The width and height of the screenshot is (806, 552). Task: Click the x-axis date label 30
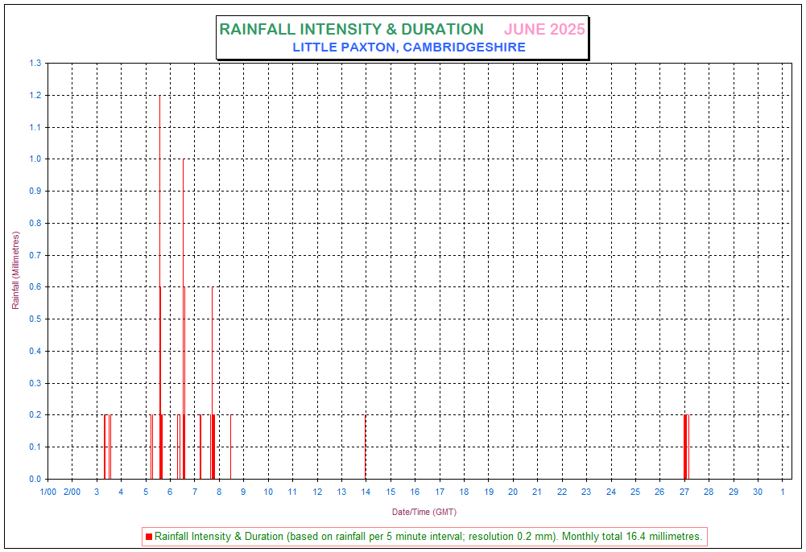click(x=758, y=492)
